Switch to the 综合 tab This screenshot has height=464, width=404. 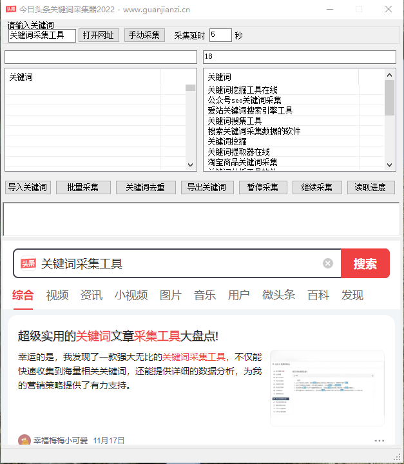[23, 295]
